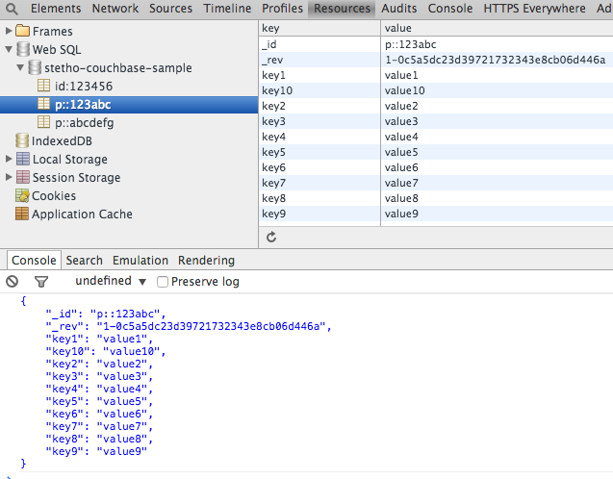
Task: Click the value9 table cell
Action: 497,214
